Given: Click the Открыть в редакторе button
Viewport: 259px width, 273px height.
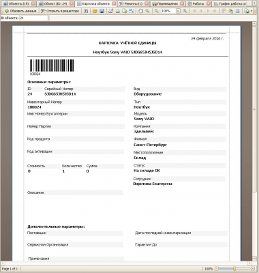Looking at the screenshot, I should point(60,11).
